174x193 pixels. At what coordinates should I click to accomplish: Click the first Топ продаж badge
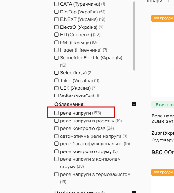[x=162, y=18]
